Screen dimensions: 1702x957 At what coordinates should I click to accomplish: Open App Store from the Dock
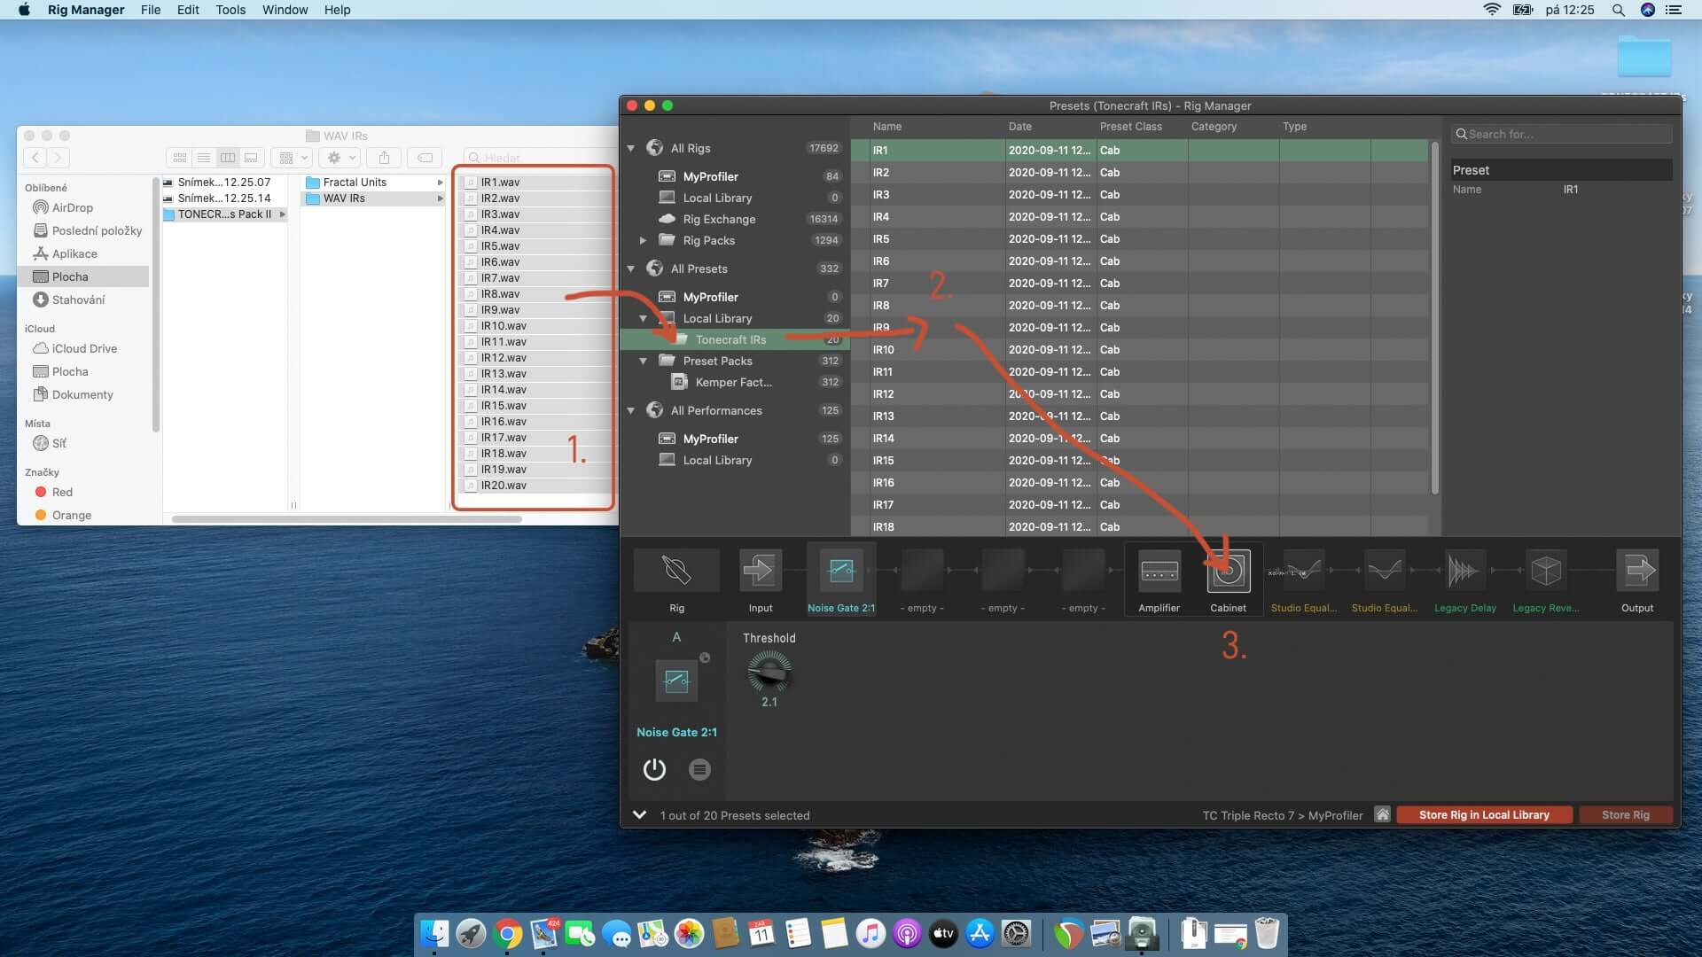(980, 933)
